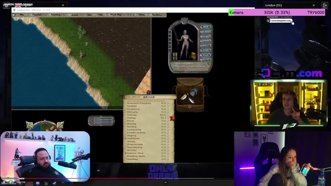Toggle lock arrow for Magery skill

coord(168,136)
